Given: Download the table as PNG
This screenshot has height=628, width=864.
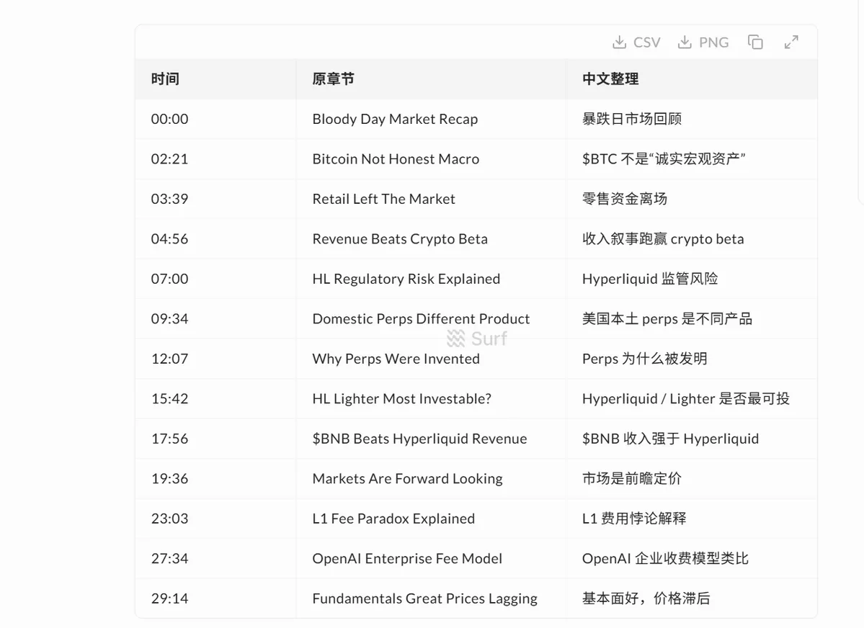Looking at the screenshot, I should [703, 42].
